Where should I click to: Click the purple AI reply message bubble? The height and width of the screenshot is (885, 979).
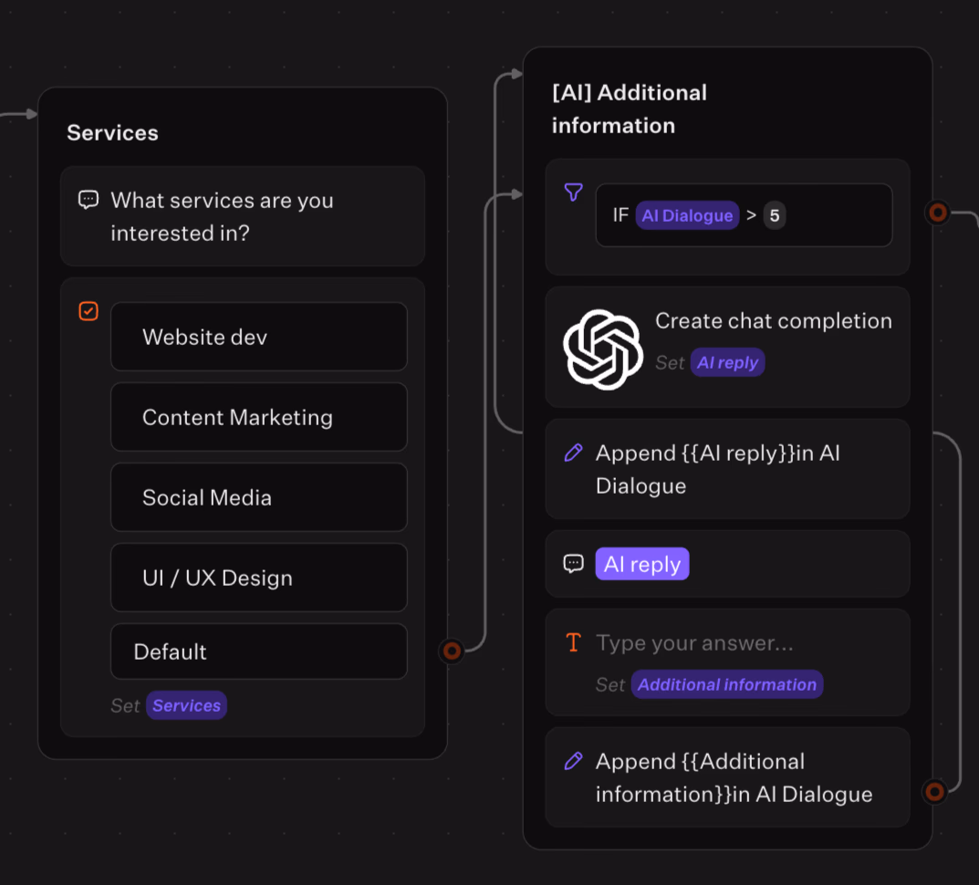coord(641,564)
